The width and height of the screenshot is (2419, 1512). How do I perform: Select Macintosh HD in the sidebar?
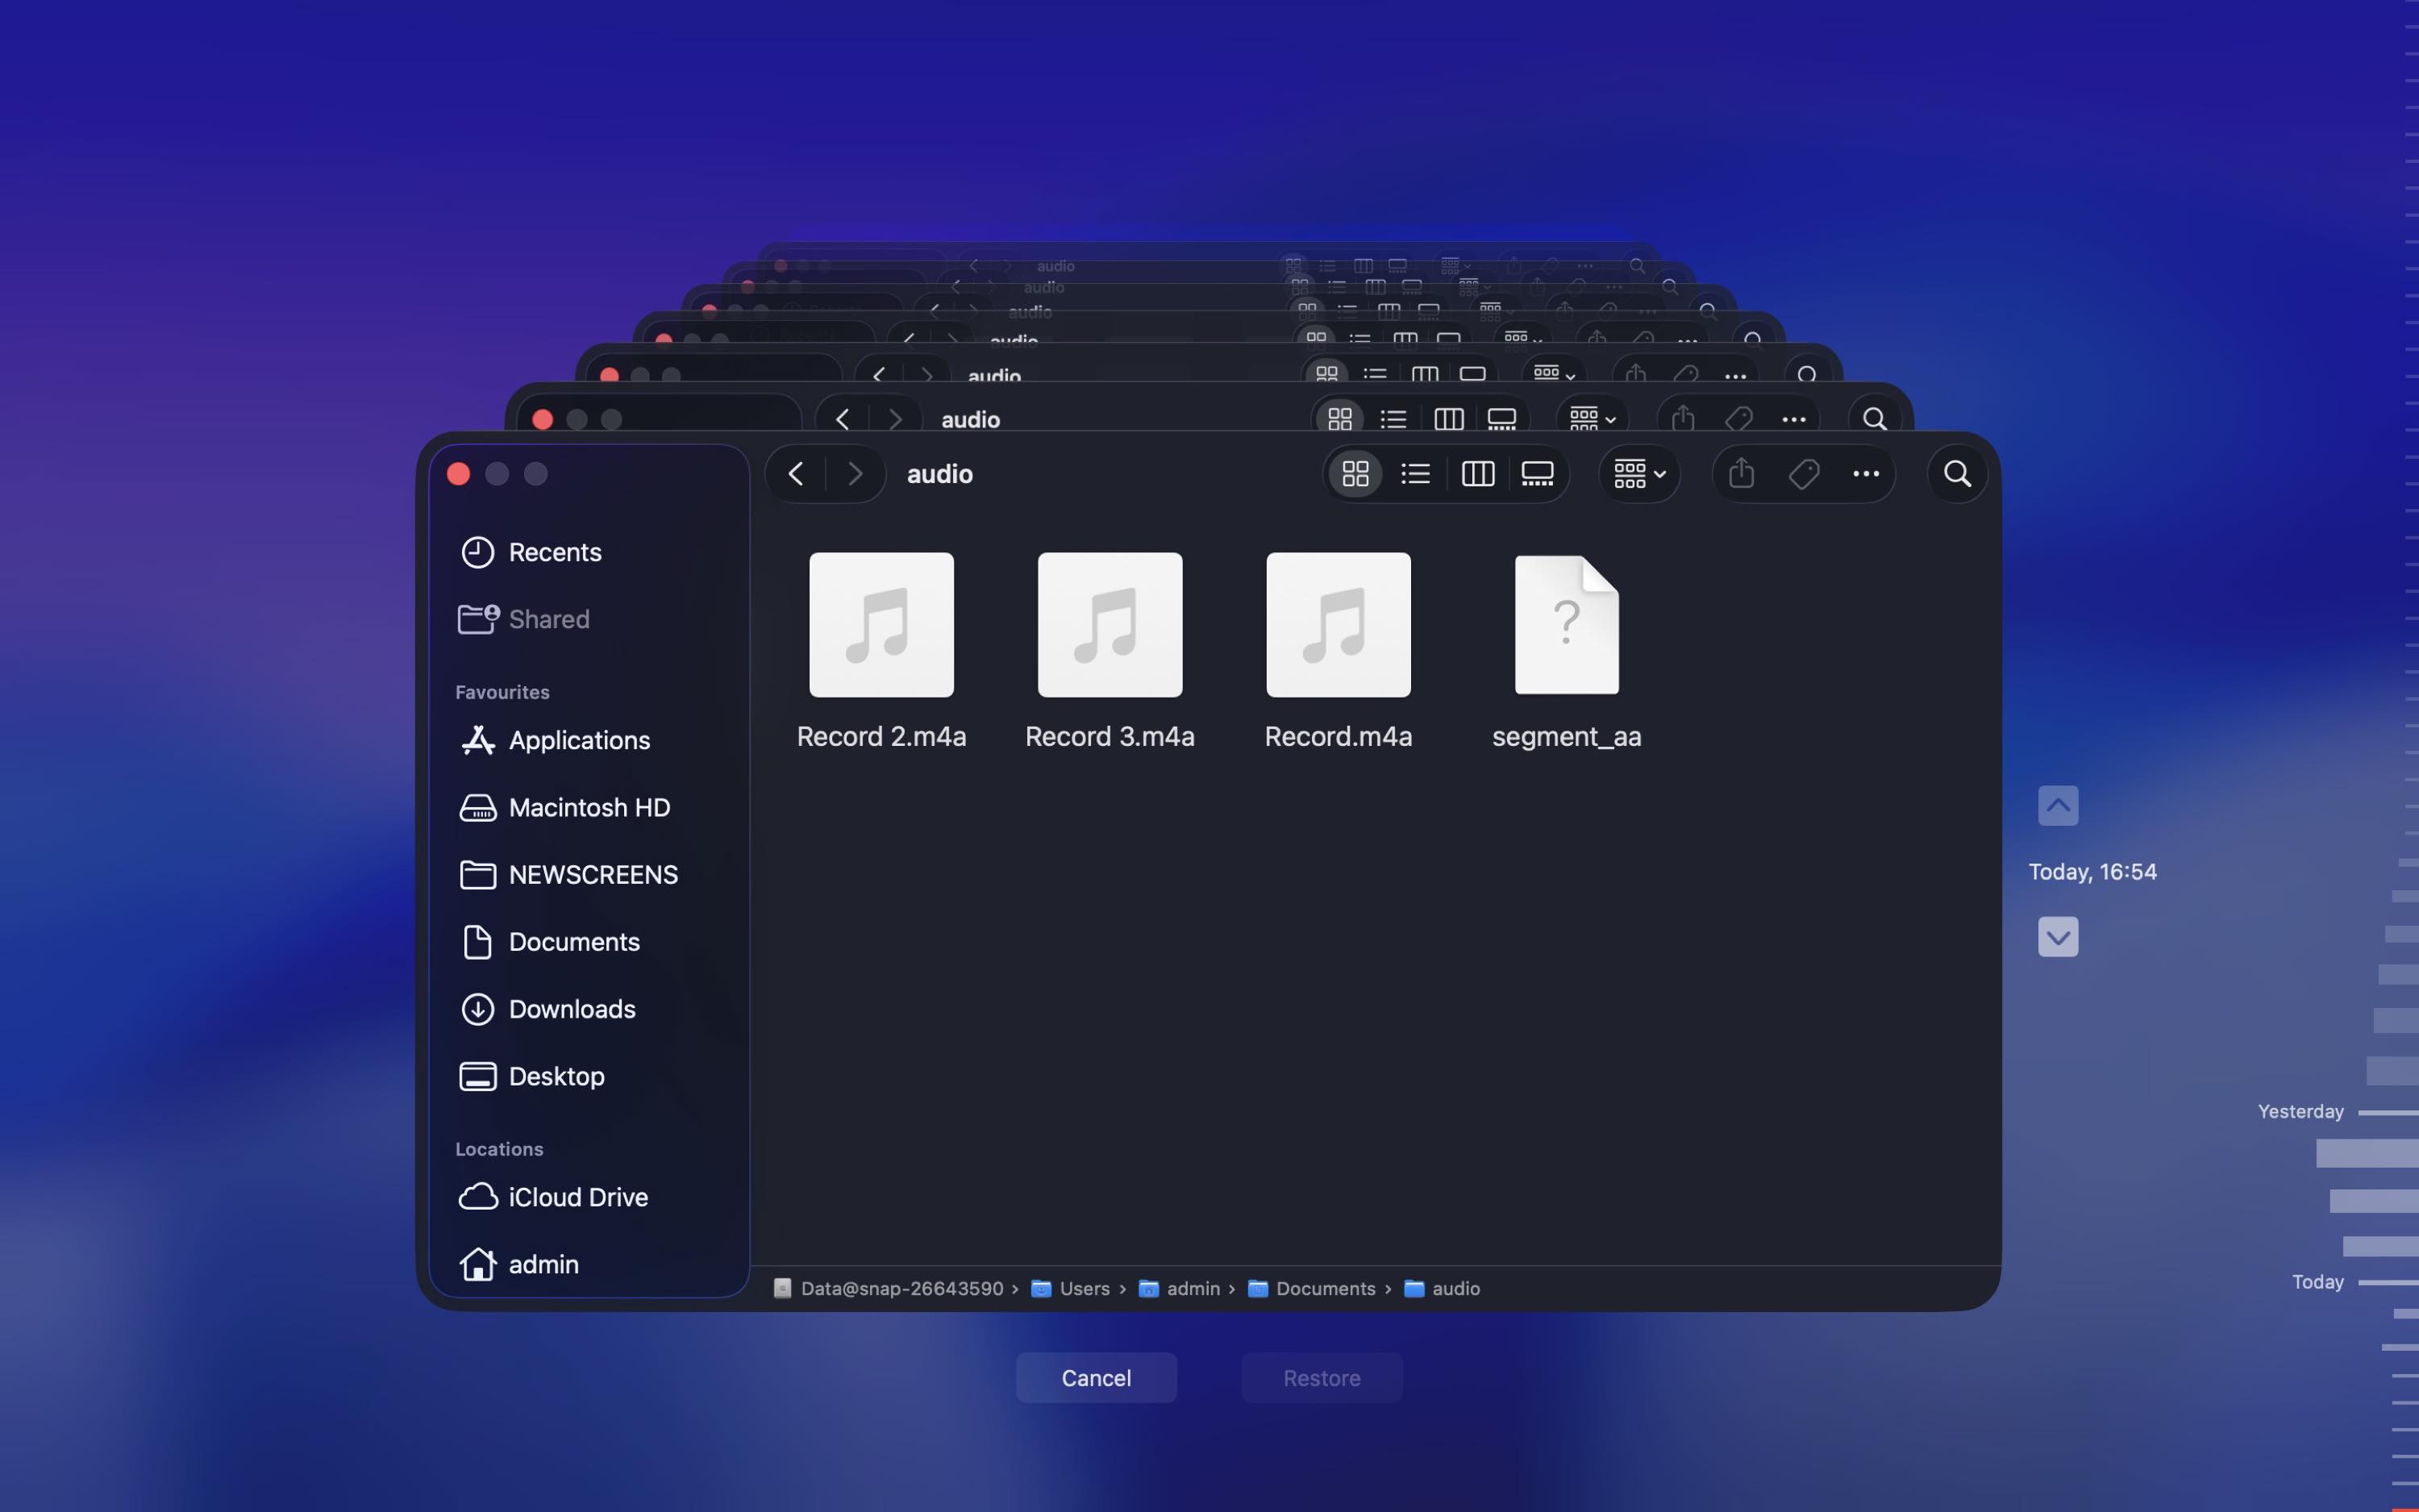588,807
